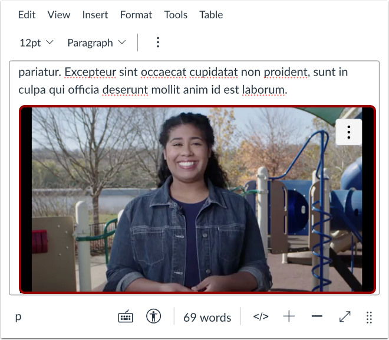Open the Tools menu

click(176, 15)
